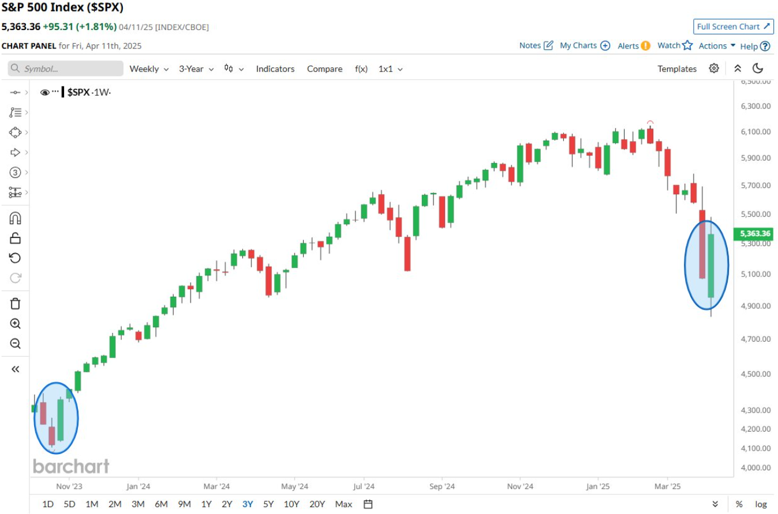The height and width of the screenshot is (514, 778).
Task: Switch to dark mode with moon icon
Action: coord(758,69)
